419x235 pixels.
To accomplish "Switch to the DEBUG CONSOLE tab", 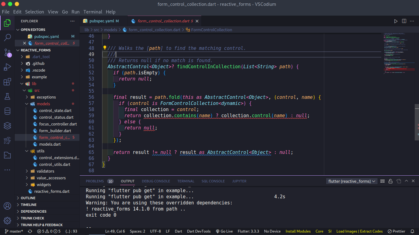I will [156, 181].
